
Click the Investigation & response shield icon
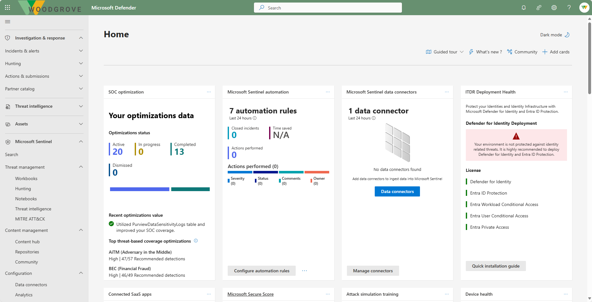(x=8, y=38)
